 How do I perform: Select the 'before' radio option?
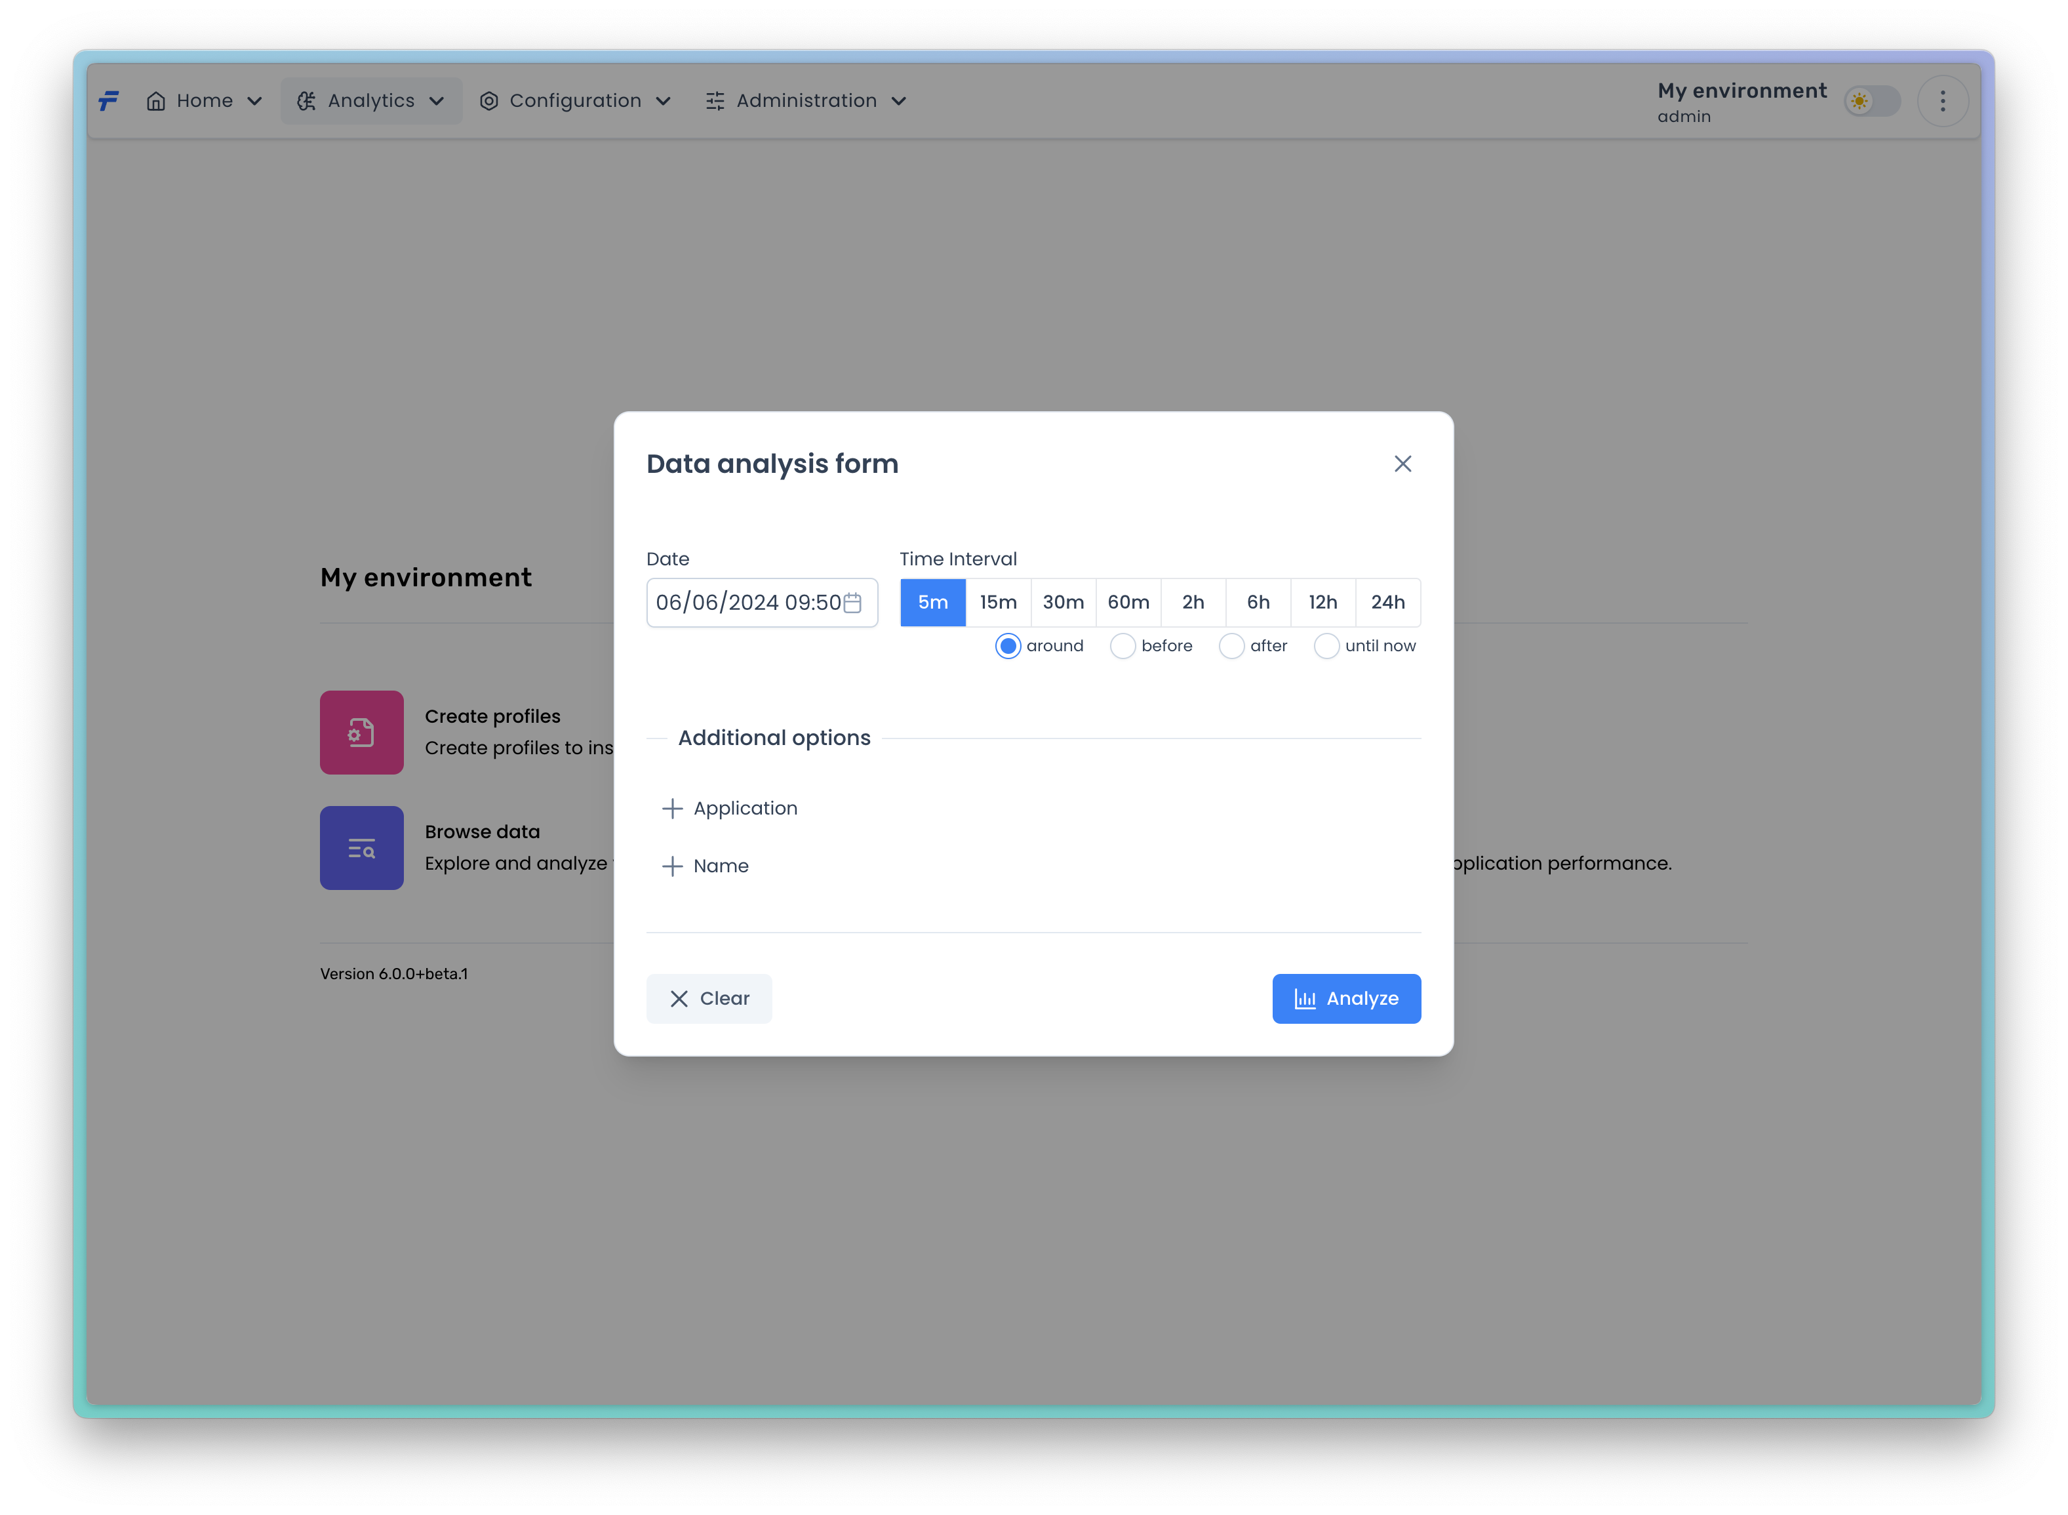pos(1122,645)
